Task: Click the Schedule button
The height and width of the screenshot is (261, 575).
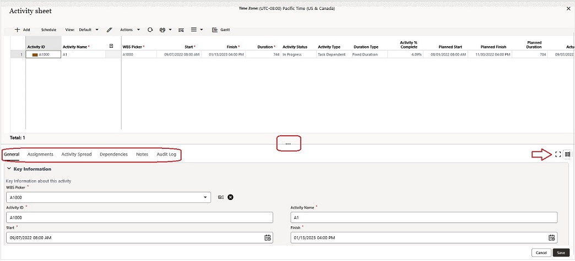Action: tap(49, 30)
